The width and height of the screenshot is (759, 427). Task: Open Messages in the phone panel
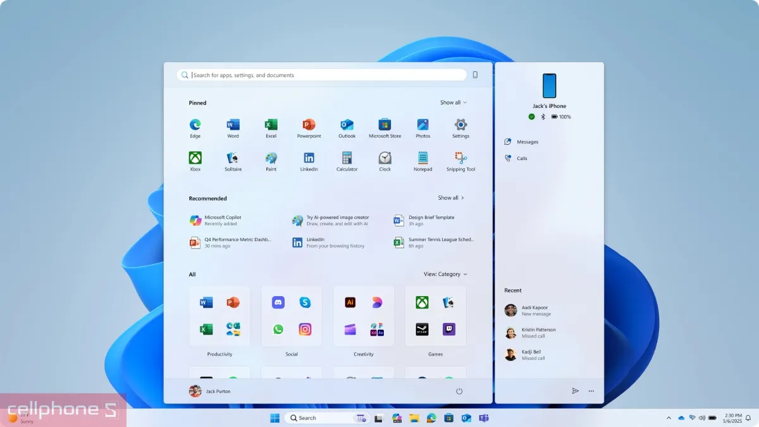click(522, 142)
